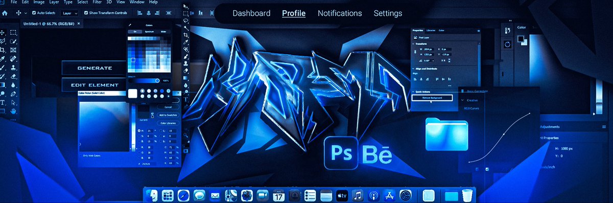Switch to the Notifications tab

(340, 13)
